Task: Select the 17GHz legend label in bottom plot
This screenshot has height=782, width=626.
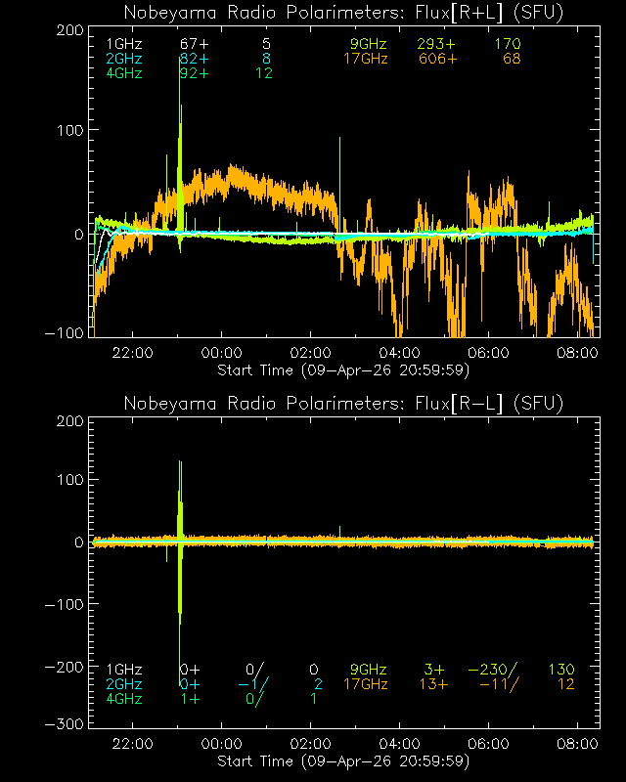Action: [x=366, y=684]
